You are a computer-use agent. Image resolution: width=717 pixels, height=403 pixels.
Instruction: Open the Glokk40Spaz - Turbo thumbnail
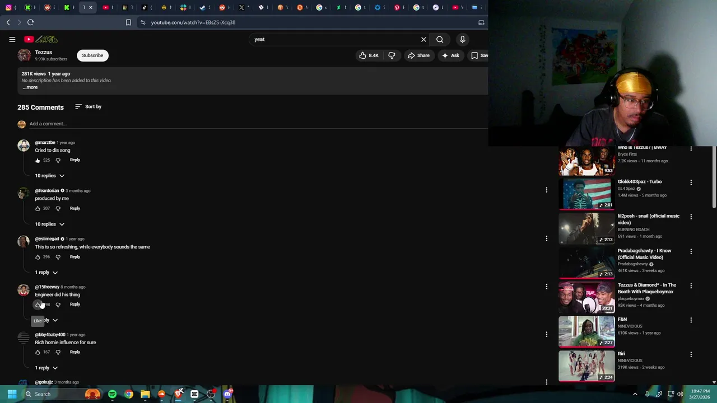point(586,194)
